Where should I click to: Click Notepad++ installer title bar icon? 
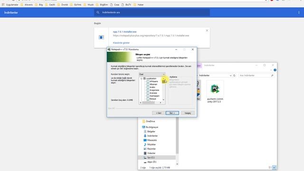point(109,49)
